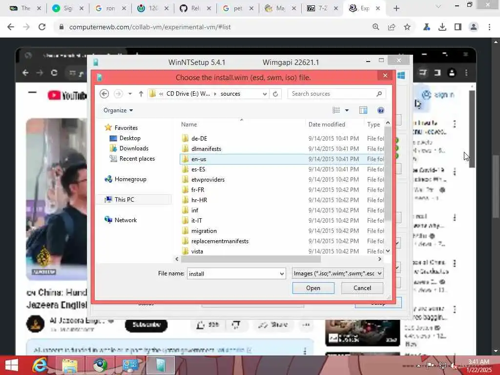Expand the File name dropdown
The height and width of the screenshot is (375, 500).
(x=282, y=273)
